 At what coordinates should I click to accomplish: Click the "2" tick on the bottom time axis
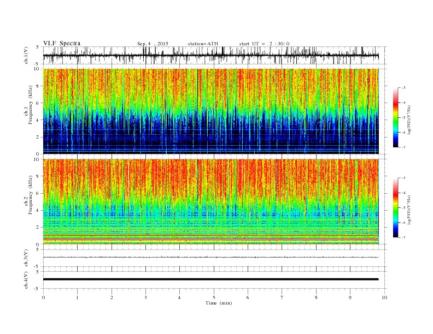pos(112,297)
